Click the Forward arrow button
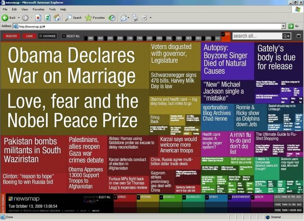Image resolution: width=304 pixels, height=221 pixels. [25, 17]
